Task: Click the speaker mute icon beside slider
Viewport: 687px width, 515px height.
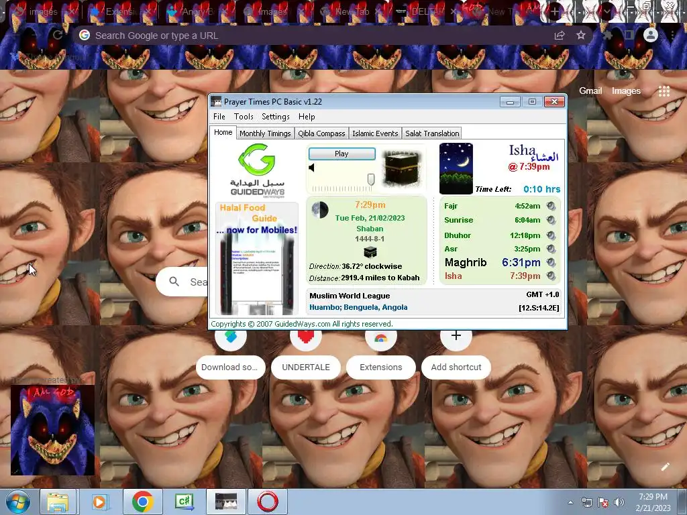Action: [311, 168]
